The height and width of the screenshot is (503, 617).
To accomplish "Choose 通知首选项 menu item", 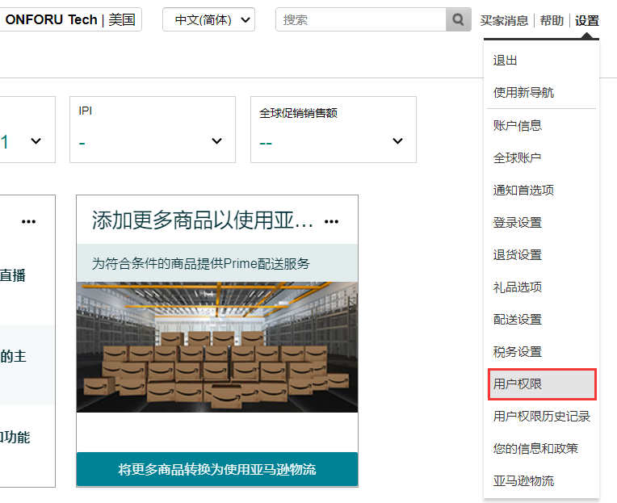I will coord(523,191).
